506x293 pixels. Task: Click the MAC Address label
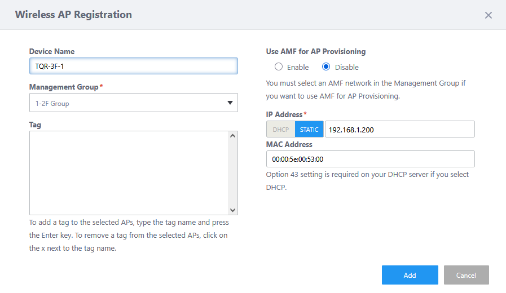coord(289,144)
